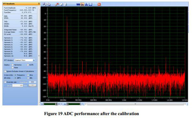
Task: Enable the Noise display checkbox
Action: (12, 67)
